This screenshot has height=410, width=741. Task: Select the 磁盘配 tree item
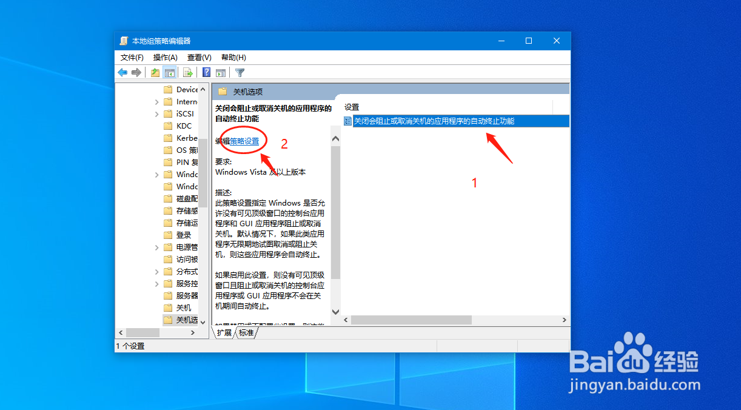pos(187,199)
